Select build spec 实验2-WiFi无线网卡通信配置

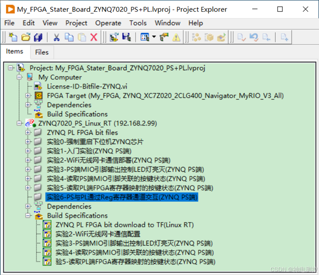click(98, 234)
